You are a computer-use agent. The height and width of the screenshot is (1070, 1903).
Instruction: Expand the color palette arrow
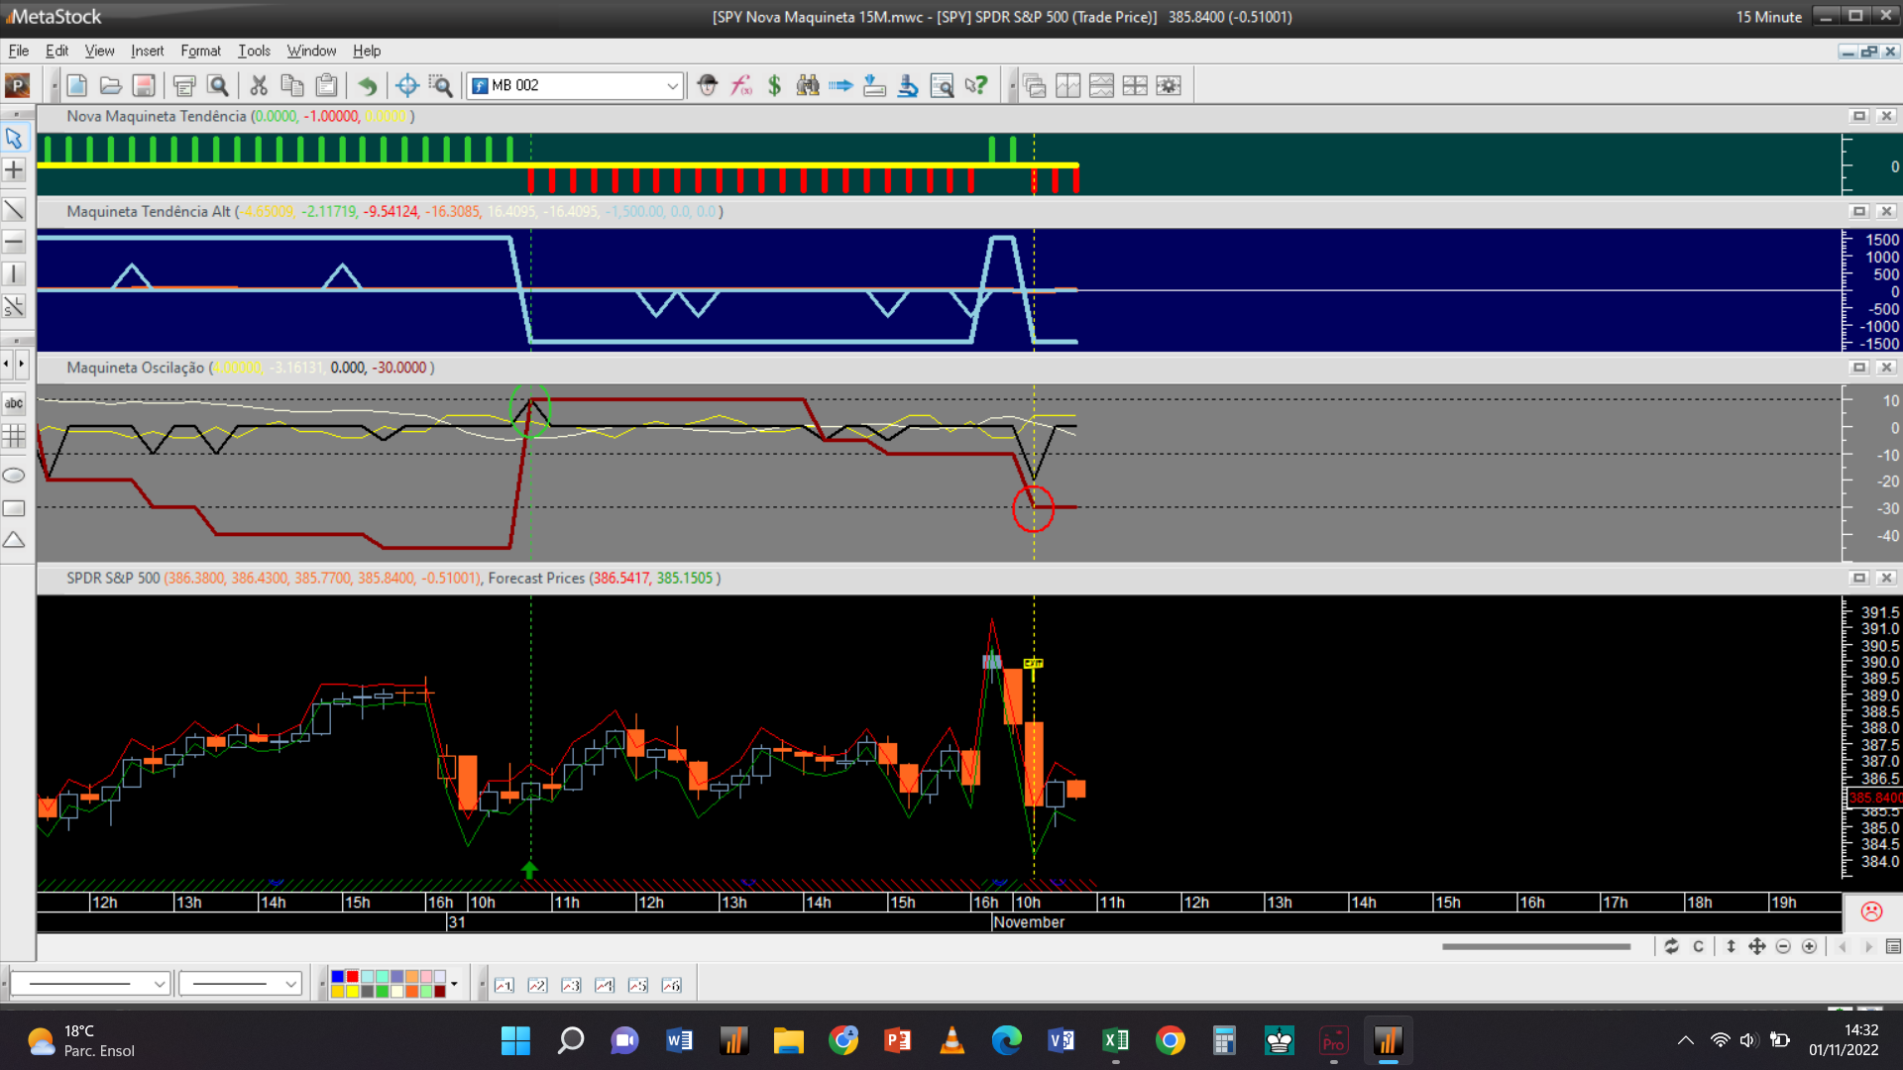pyautogui.click(x=454, y=984)
